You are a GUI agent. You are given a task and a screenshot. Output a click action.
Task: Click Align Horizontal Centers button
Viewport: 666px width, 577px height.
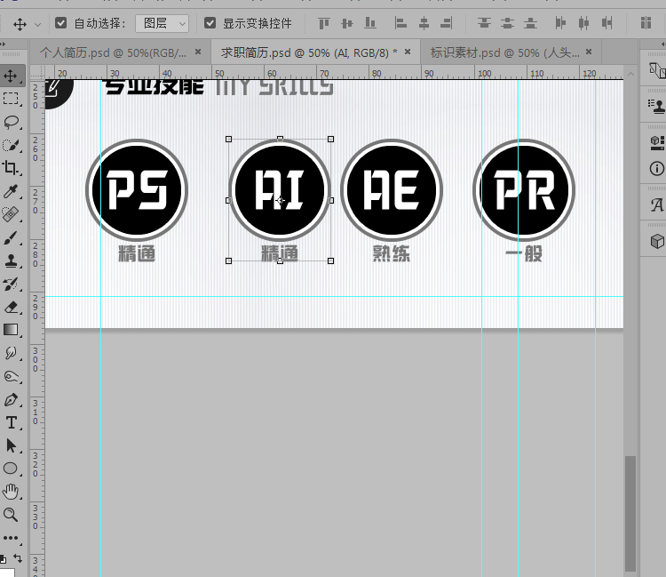coord(424,23)
